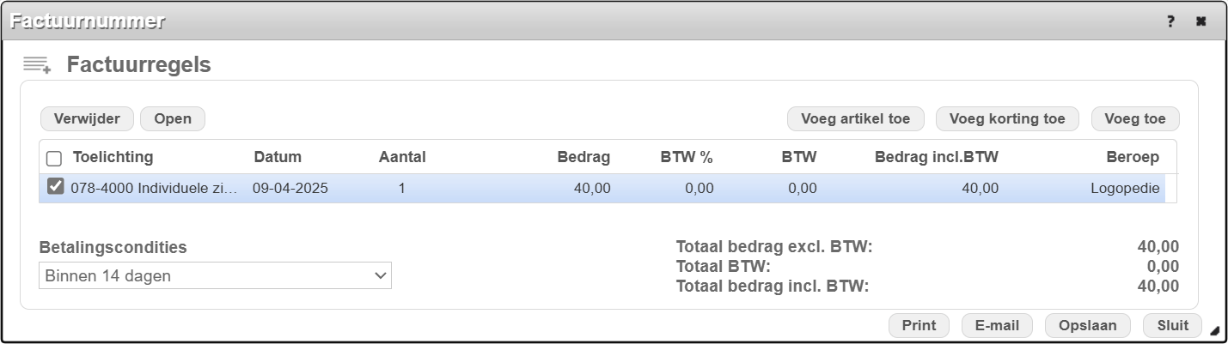
Task: Open the help question mark icon
Action: 1170,21
